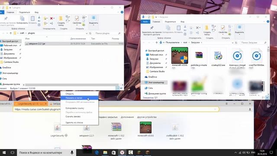Open 'Вид' tab in Загрузки window
The width and height of the screenshot is (277, 156).
182,22
